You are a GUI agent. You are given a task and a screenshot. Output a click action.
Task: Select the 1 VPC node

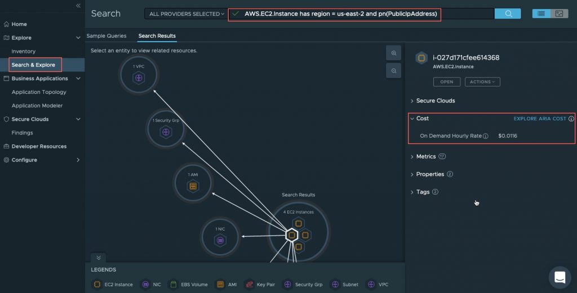click(x=139, y=75)
